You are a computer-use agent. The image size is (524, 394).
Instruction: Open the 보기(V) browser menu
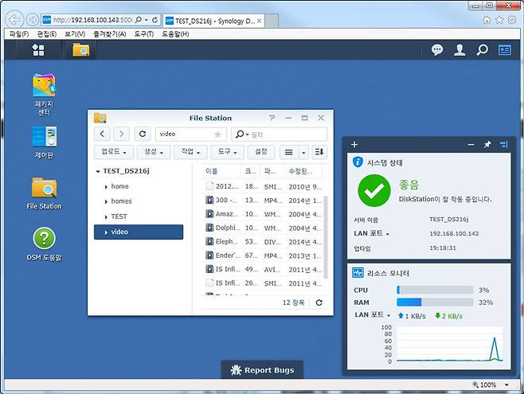(x=75, y=34)
